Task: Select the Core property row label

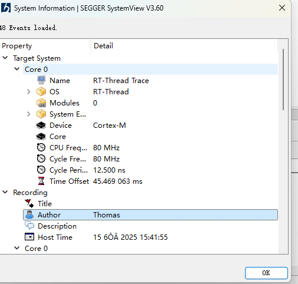Action: pyautogui.click(x=58, y=137)
